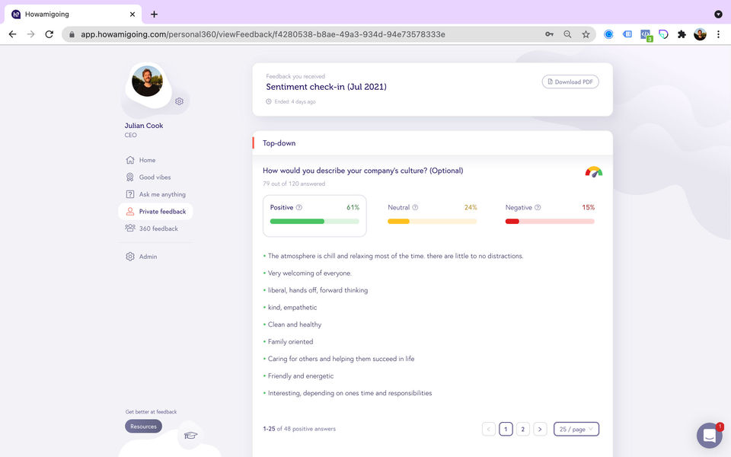Select the Positive sentiment card
This screenshot has height=457, width=731.
pos(314,216)
